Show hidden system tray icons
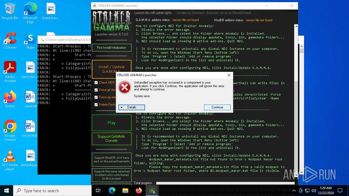Image resolution: width=349 pixels, height=196 pixels. 294,191
